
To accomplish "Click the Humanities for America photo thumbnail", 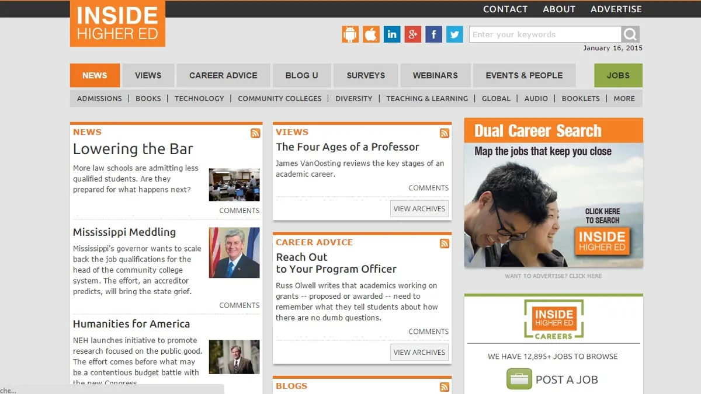I will [x=234, y=357].
